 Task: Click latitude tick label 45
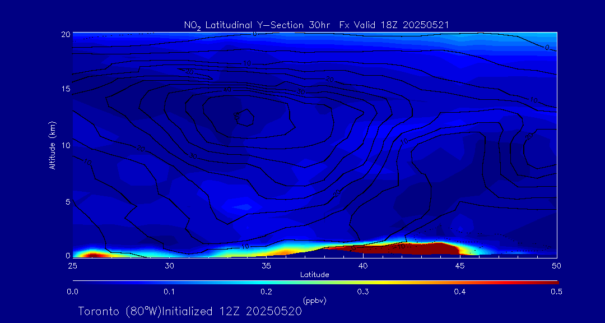(x=459, y=266)
